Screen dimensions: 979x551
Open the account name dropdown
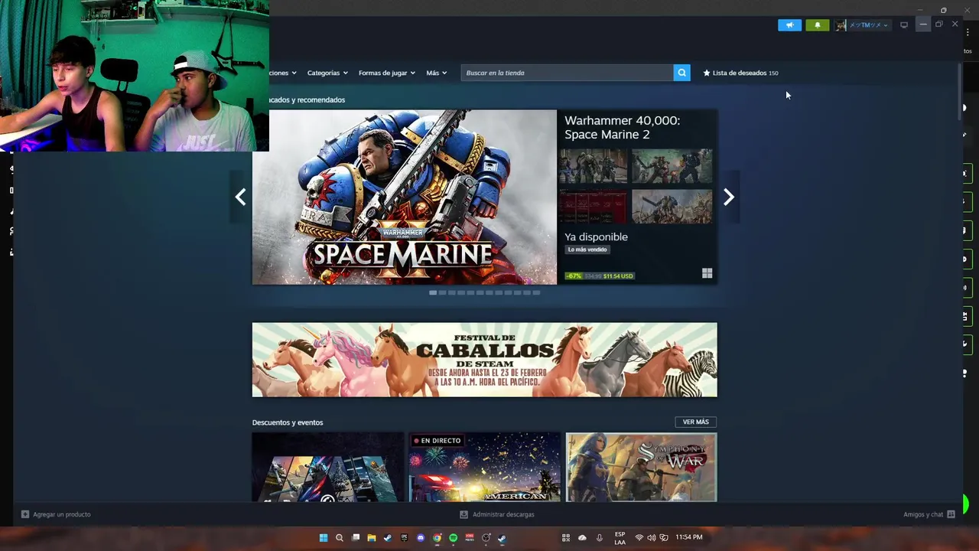pos(869,25)
